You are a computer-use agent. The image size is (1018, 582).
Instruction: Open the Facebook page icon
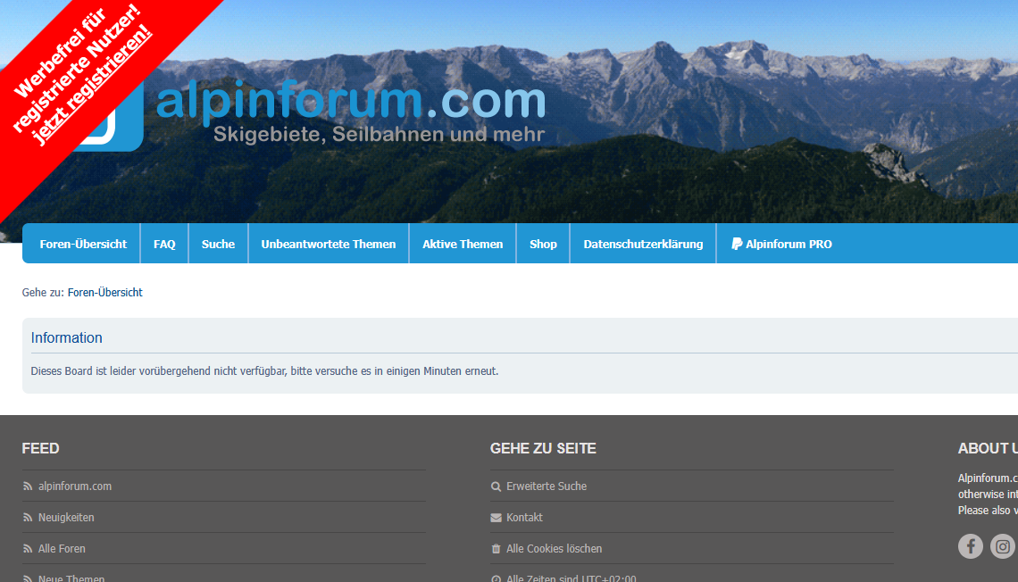click(970, 546)
